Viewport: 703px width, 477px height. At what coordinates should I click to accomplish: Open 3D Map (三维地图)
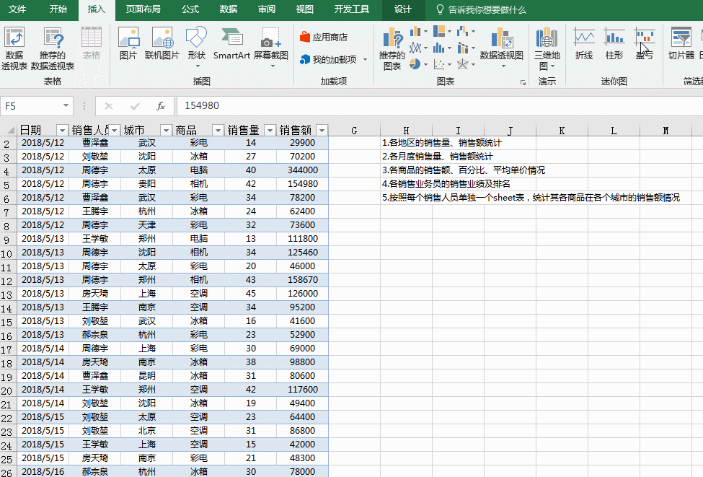pos(547,48)
